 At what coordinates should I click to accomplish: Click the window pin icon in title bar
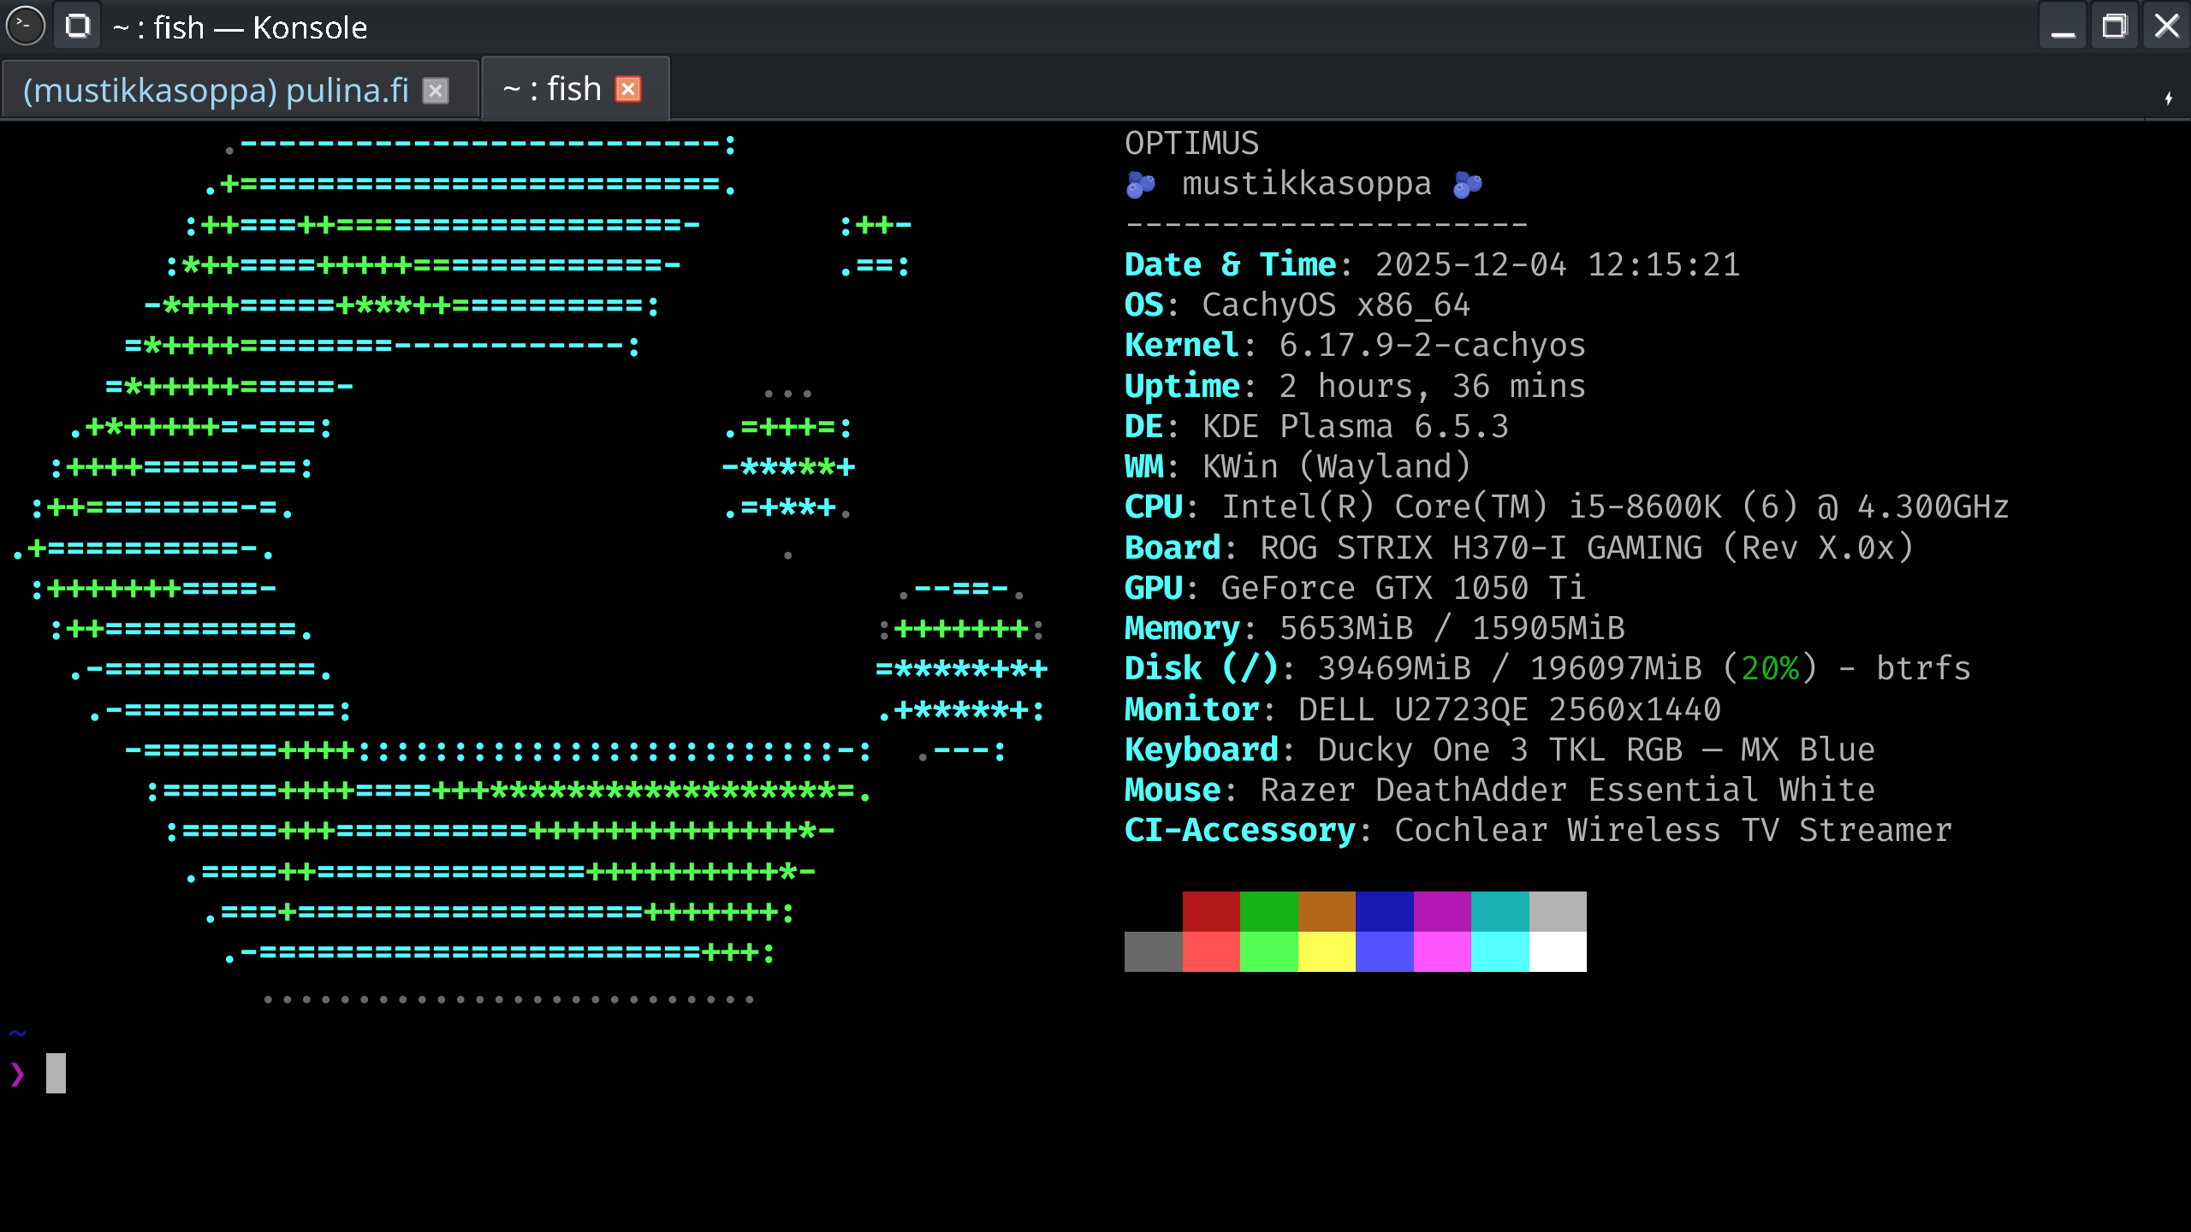click(x=78, y=27)
